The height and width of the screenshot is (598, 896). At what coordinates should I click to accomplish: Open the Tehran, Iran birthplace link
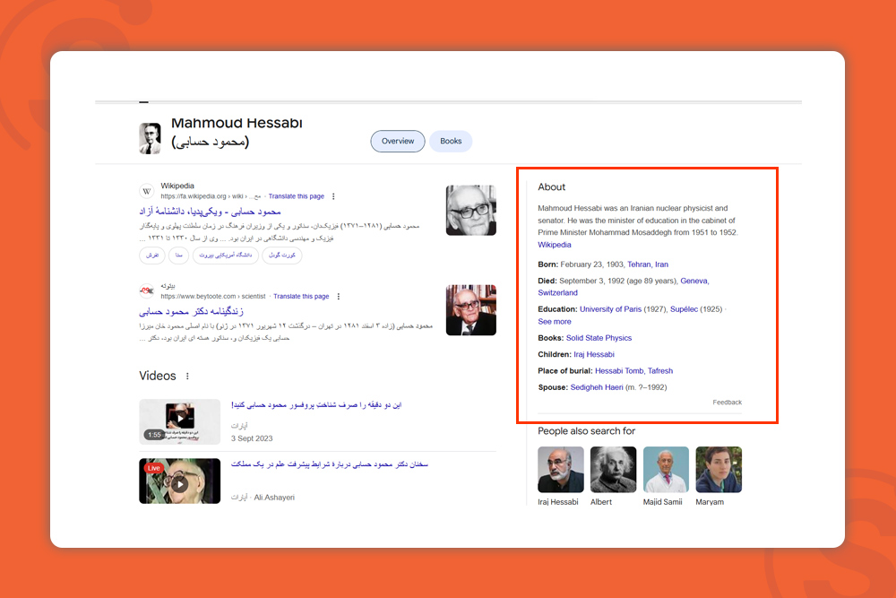(648, 264)
